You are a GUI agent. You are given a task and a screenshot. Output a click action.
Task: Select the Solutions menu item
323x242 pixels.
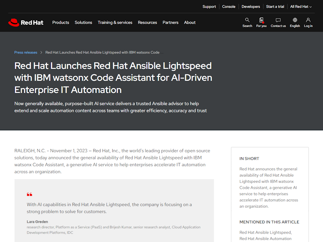[84, 23]
